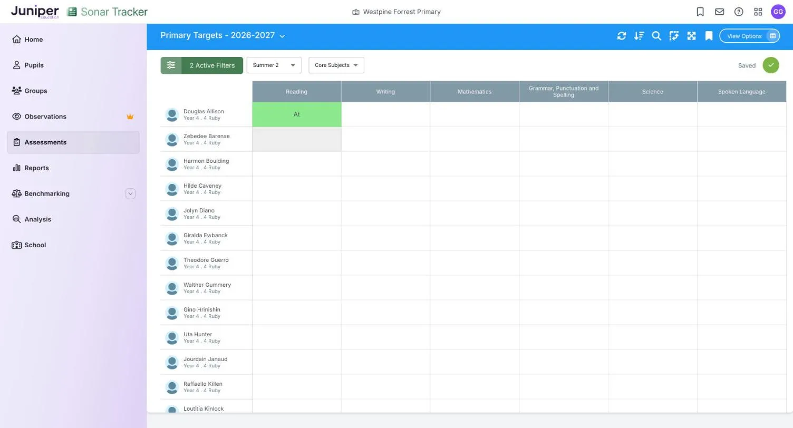Click pupil name Walther Gummery
793x428 pixels.
(207, 285)
